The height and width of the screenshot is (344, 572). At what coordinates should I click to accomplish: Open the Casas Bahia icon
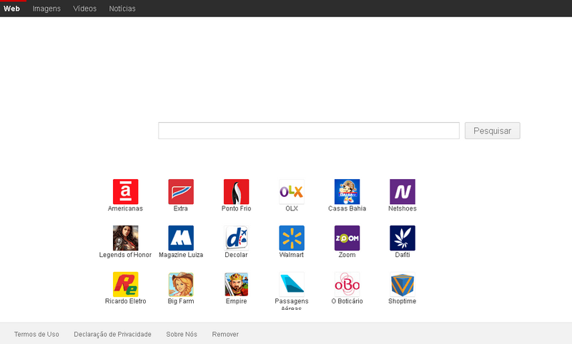pos(347,191)
